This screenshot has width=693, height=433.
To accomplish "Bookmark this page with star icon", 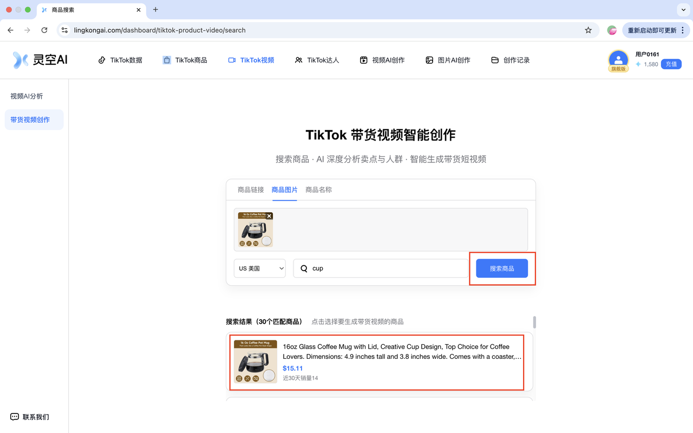I will click(589, 30).
